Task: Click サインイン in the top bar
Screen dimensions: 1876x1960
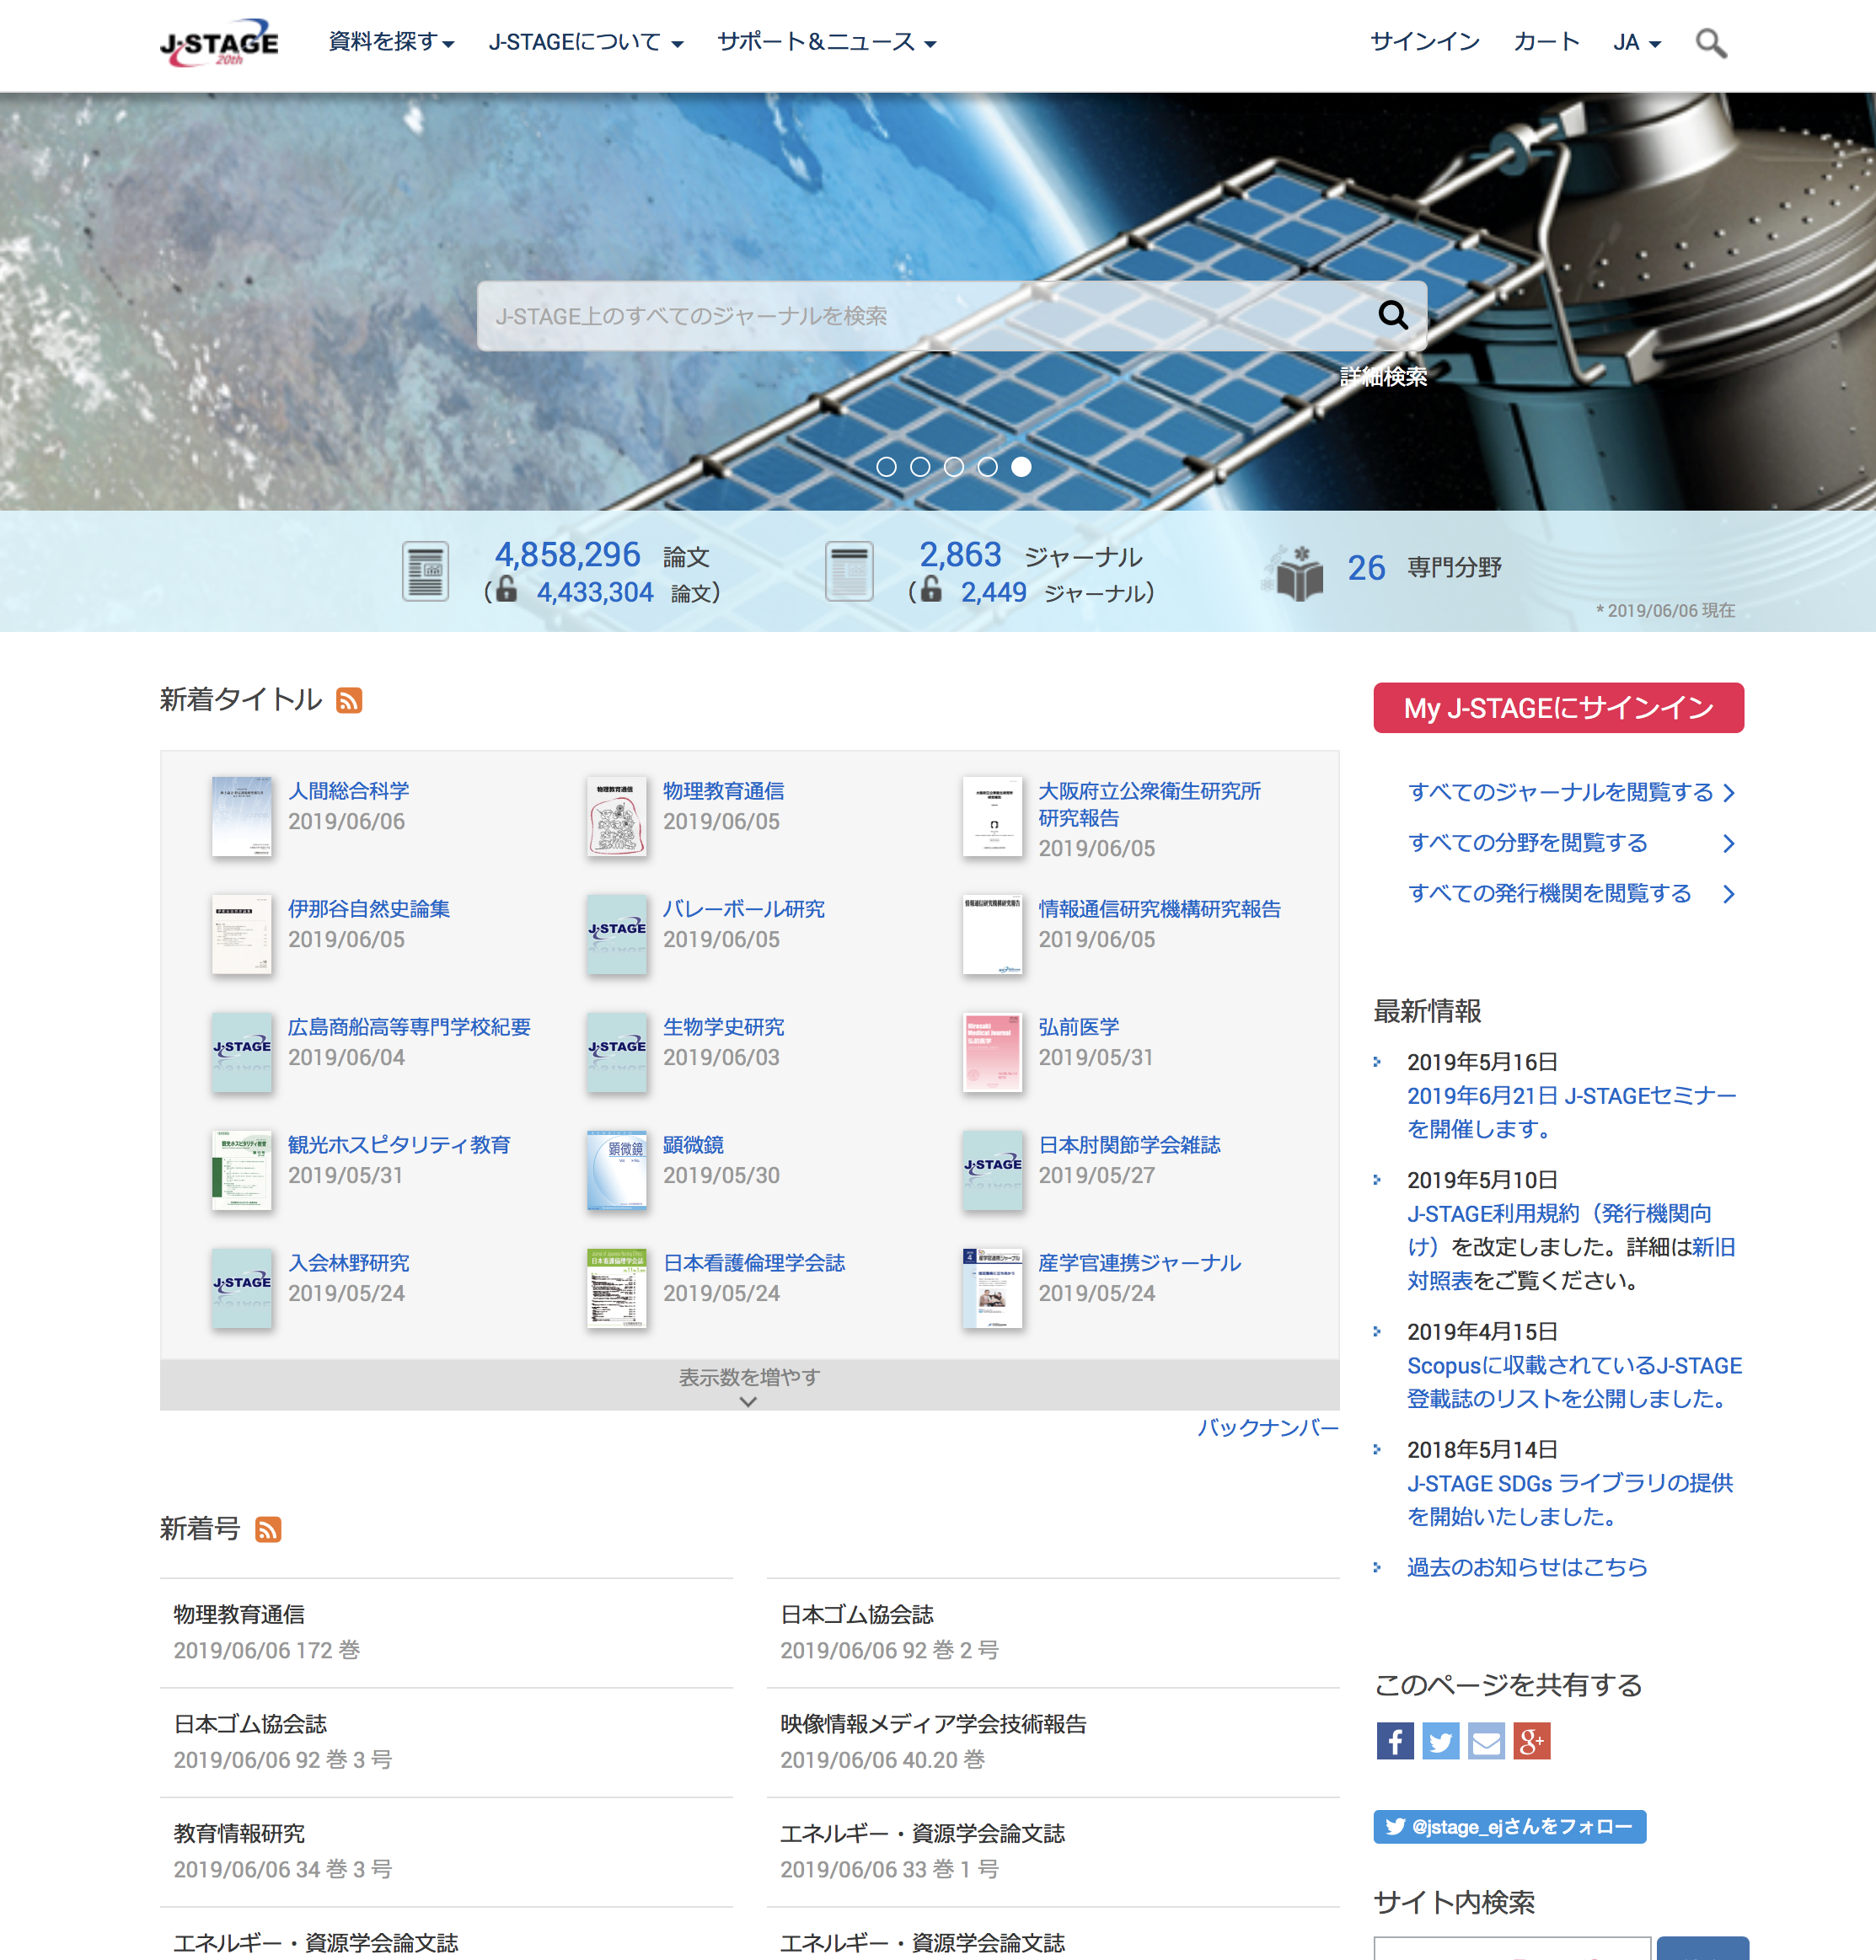Action: point(1424,42)
